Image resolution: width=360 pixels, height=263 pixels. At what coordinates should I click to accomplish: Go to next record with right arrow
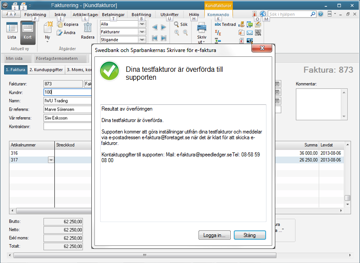[x=164, y=27]
